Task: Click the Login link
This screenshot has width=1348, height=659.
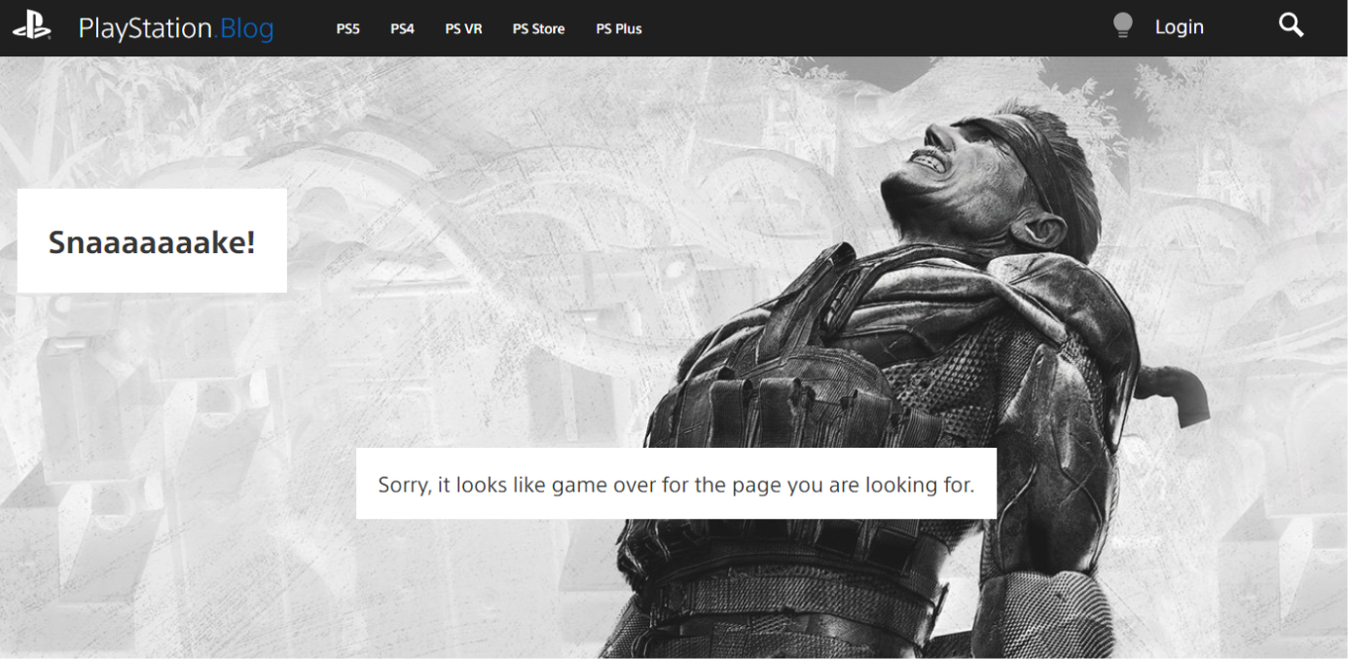Action: click(x=1179, y=27)
